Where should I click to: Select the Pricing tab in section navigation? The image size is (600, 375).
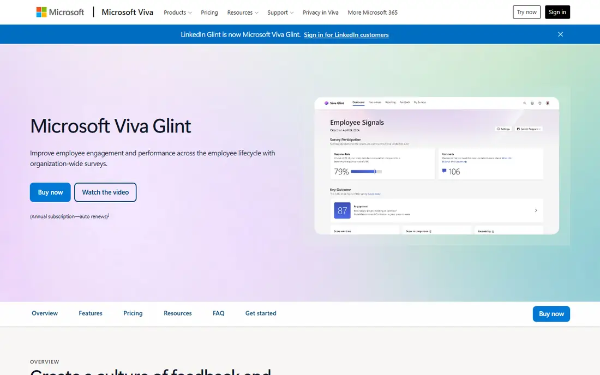pos(133,313)
